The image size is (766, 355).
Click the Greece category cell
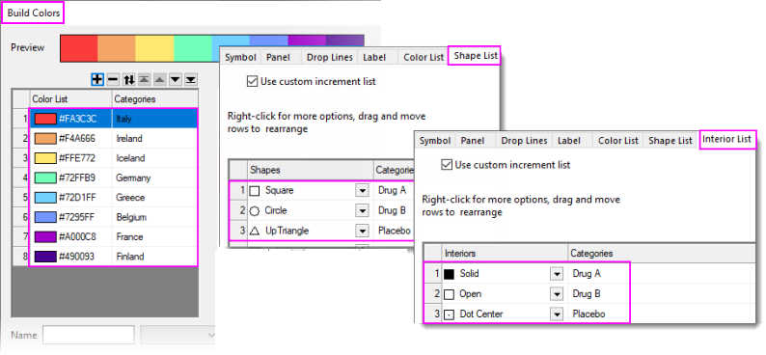(155, 198)
